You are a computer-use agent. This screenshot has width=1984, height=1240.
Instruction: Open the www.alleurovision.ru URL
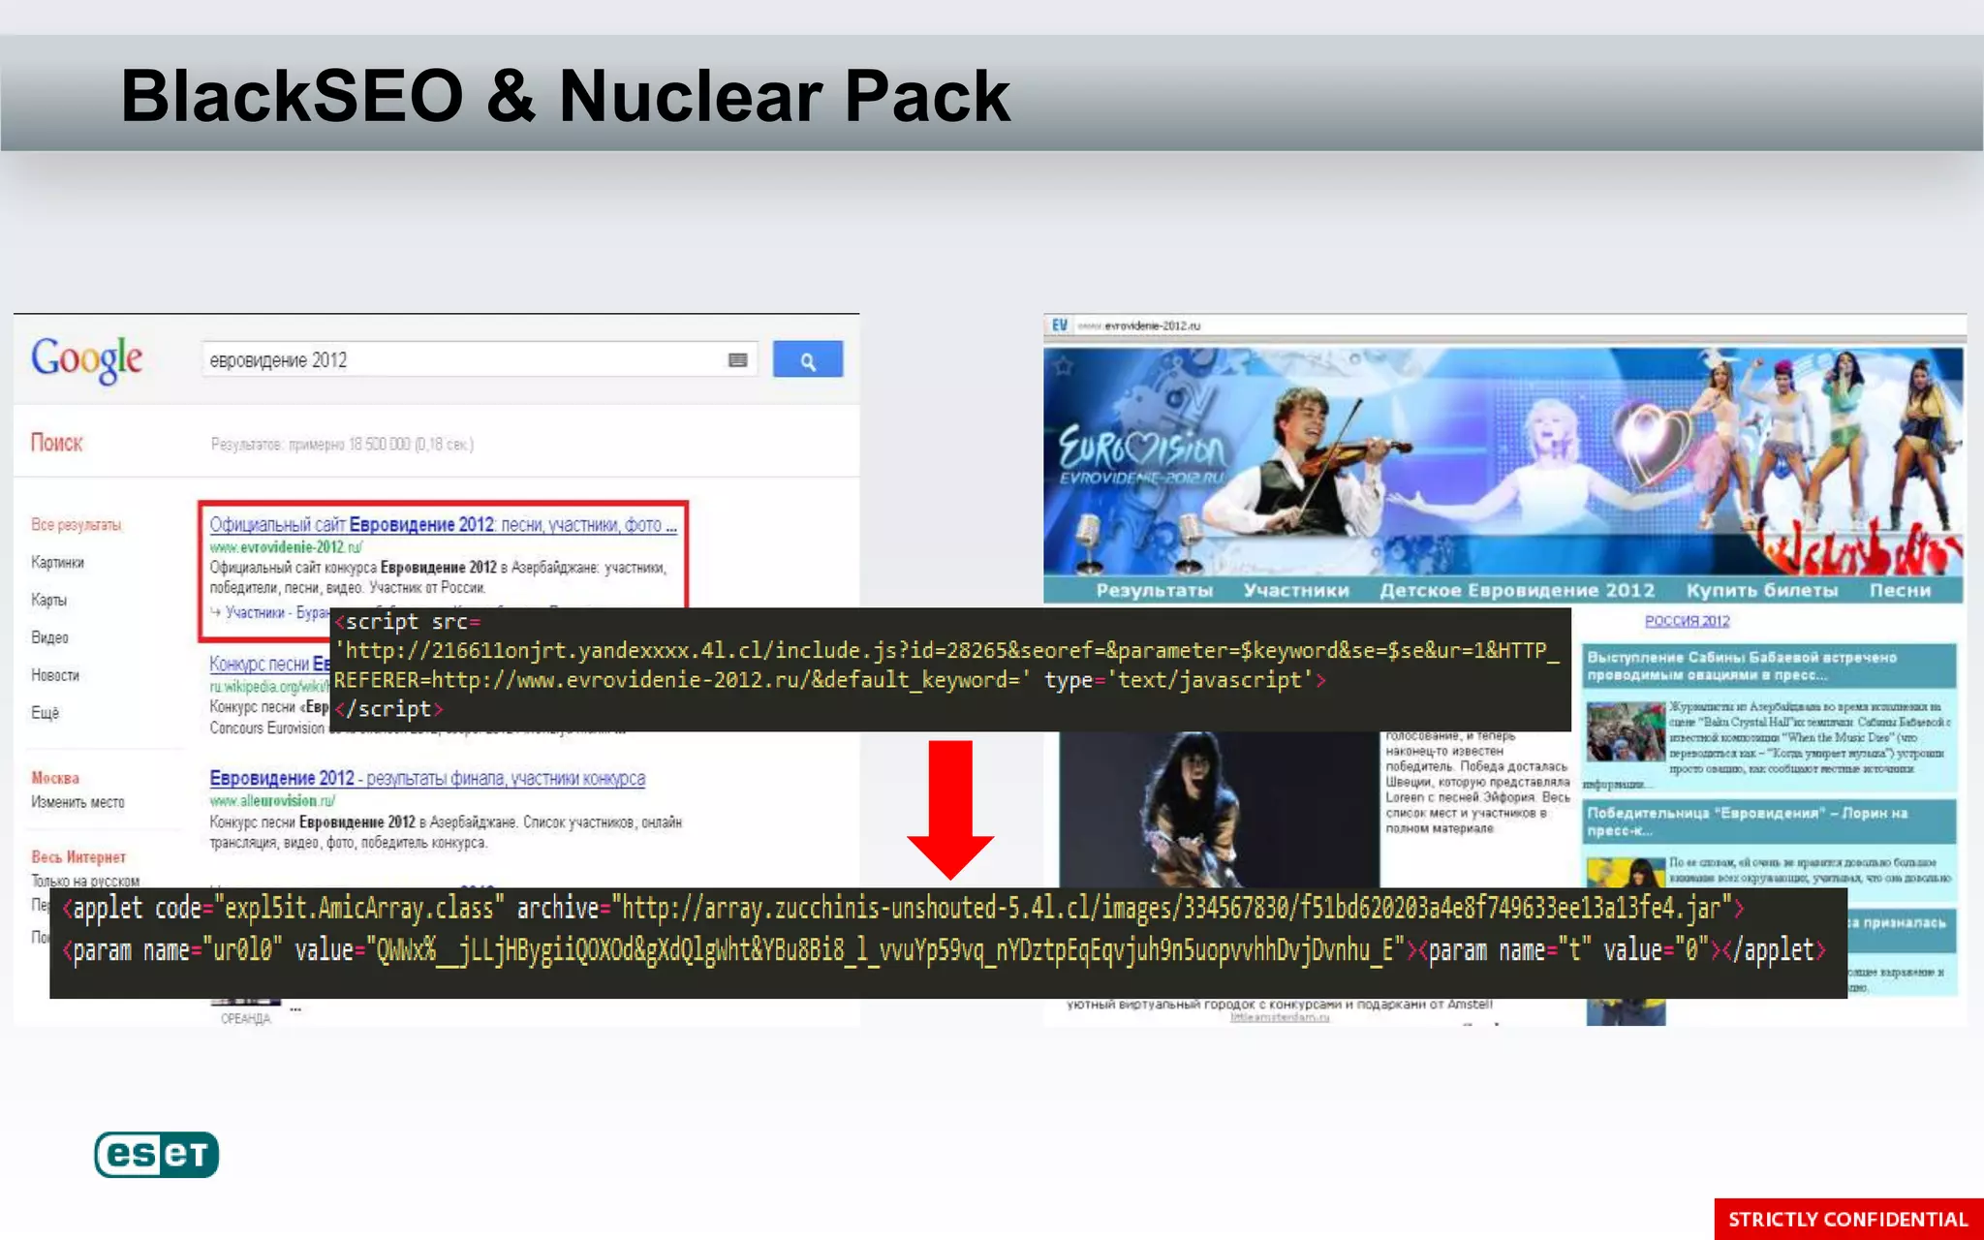coord(272,801)
